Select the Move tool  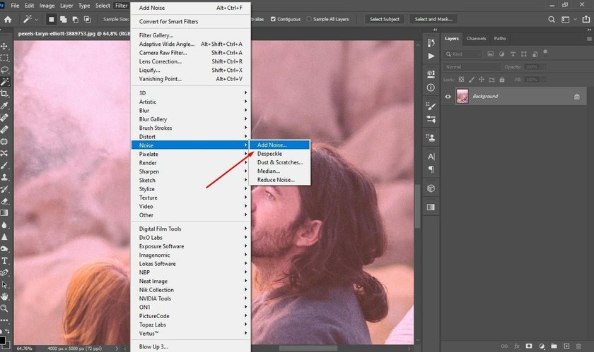pos(4,46)
